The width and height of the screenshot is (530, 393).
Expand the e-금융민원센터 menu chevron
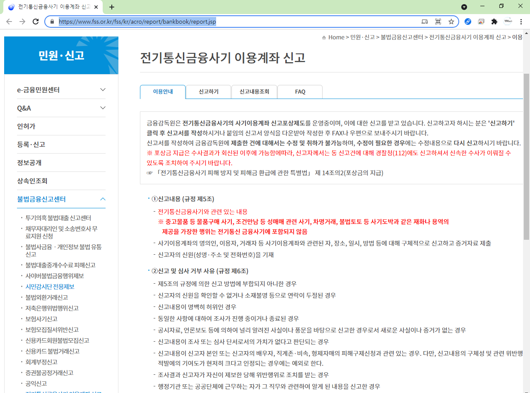click(x=103, y=90)
